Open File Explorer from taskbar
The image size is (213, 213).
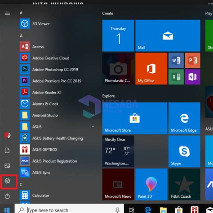click(163, 210)
